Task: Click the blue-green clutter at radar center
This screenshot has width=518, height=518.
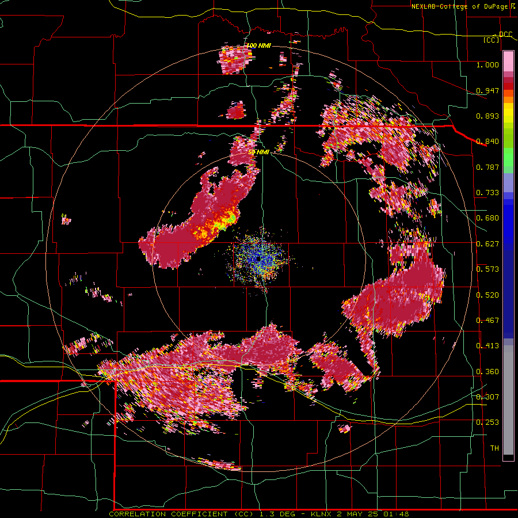Action: coord(259,258)
